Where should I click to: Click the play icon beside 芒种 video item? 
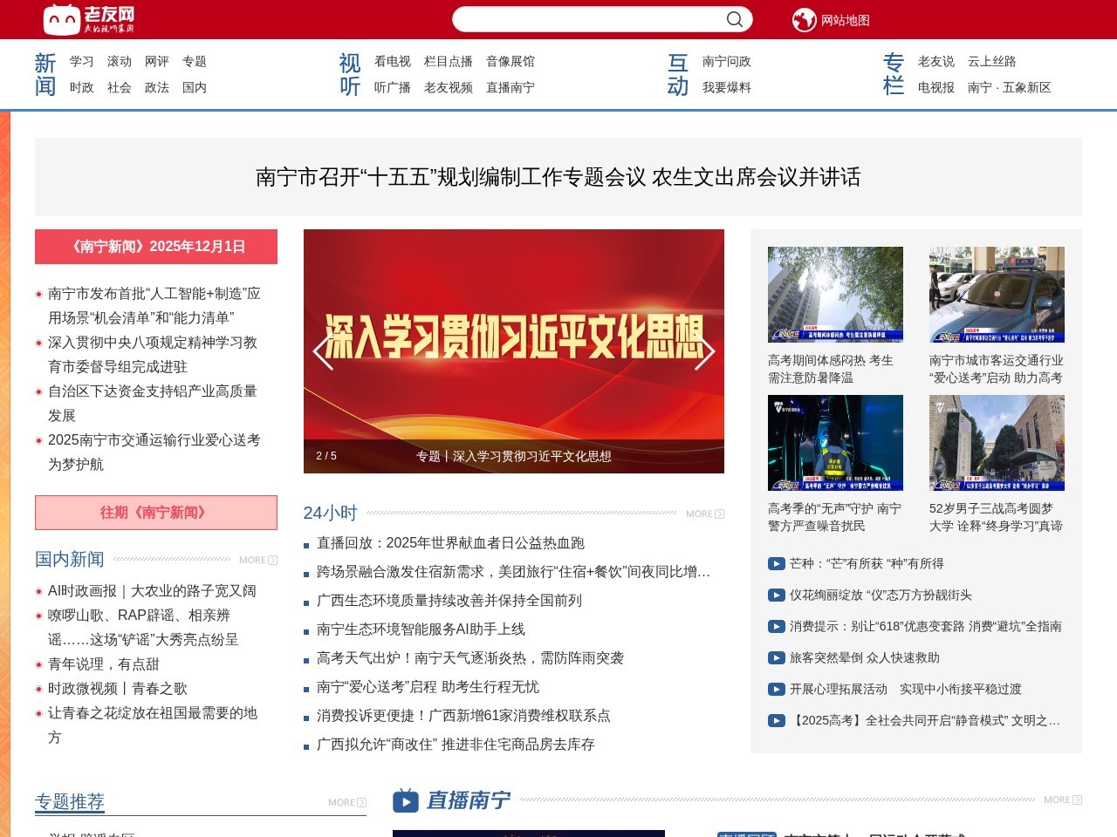pos(776,563)
